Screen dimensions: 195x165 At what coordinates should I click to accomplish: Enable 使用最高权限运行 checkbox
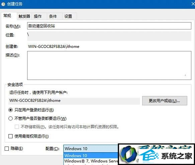(x=10, y=136)
